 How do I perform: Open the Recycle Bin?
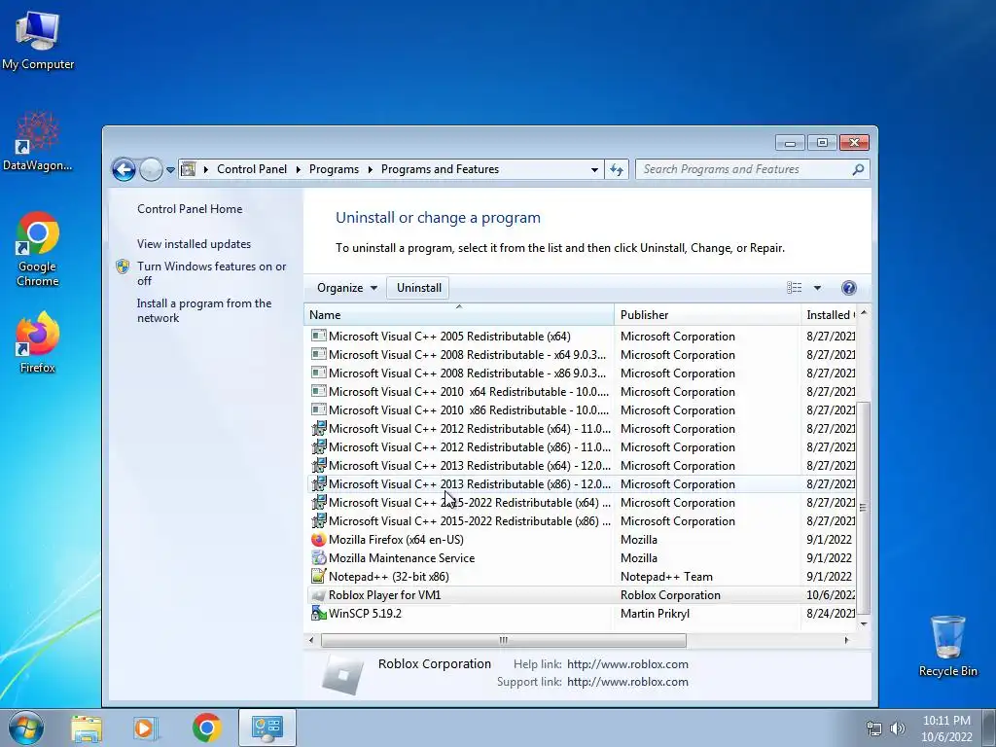947,646
